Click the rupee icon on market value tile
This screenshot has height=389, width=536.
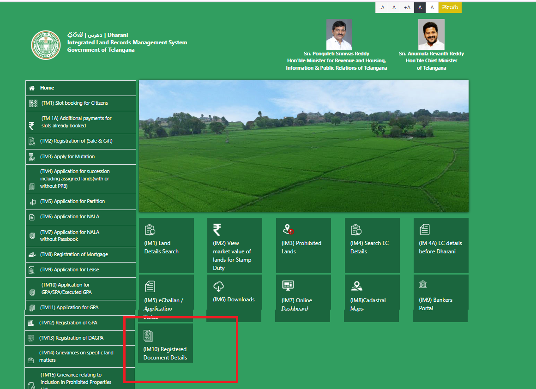point(217,230)
